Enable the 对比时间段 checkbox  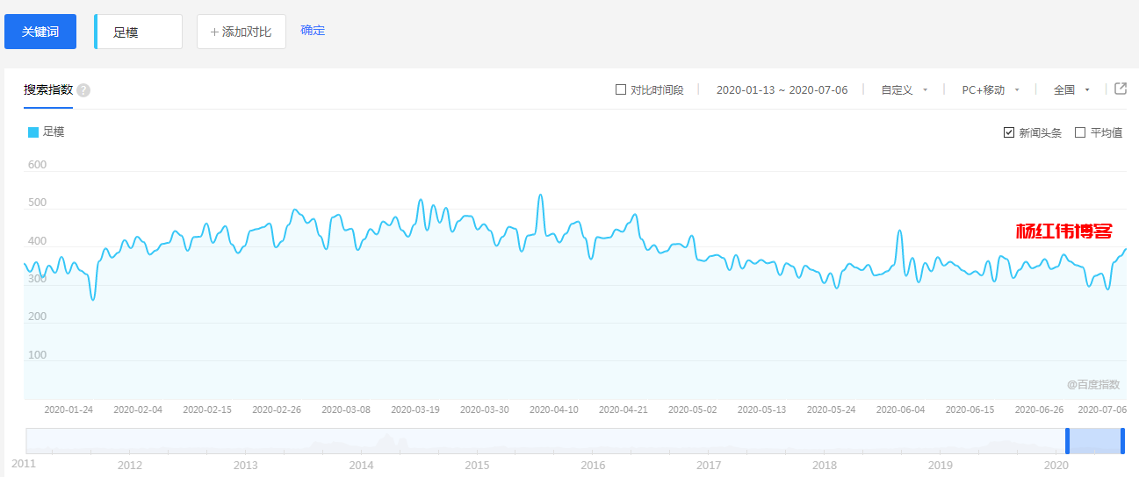(x=621, y=89)
